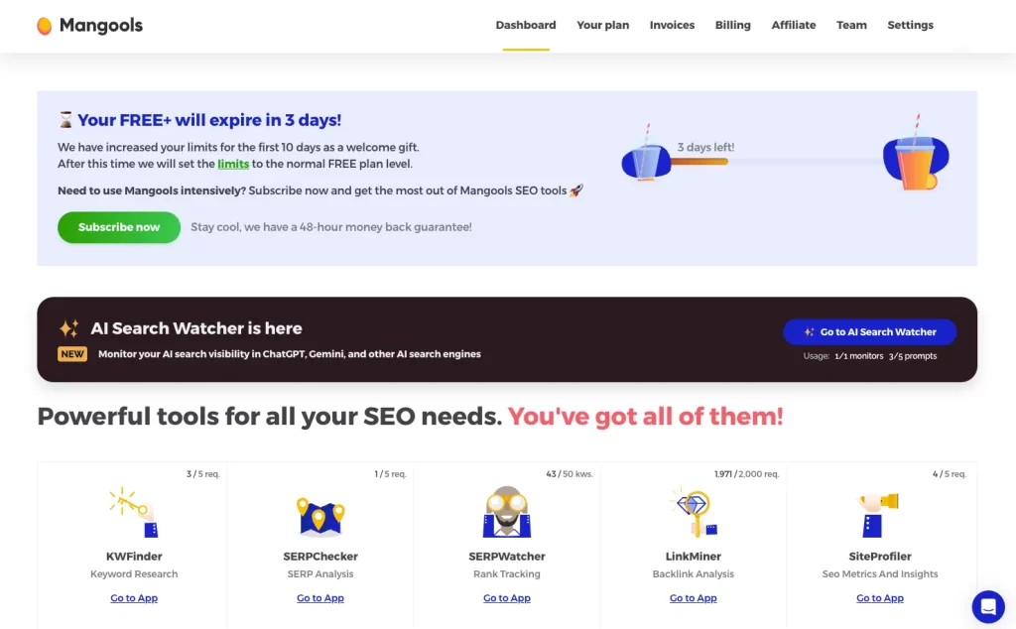This screenshot has height=629, width=1016.
Task: Click the SERPChecker map pins icon
Action: tap(320, 514)
